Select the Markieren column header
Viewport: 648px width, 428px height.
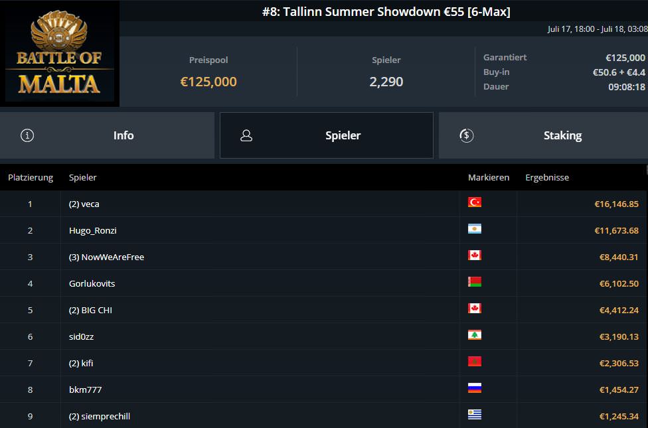click(489, 177)
